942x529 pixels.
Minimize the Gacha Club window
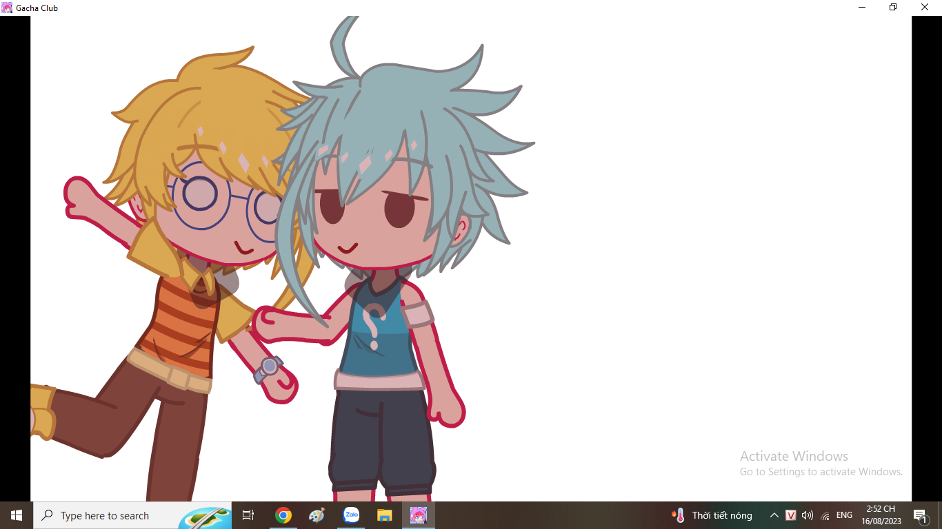(862, 8)
